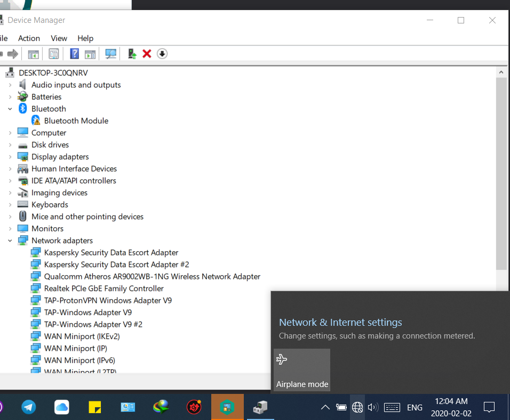Expand the Computer category

click(10, 133)
